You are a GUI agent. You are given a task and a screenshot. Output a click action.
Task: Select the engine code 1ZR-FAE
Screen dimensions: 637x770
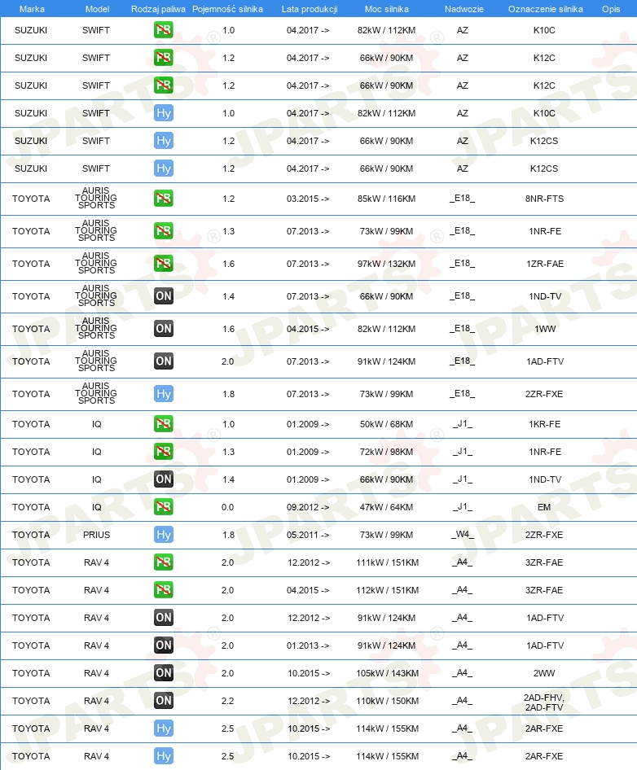545,264
